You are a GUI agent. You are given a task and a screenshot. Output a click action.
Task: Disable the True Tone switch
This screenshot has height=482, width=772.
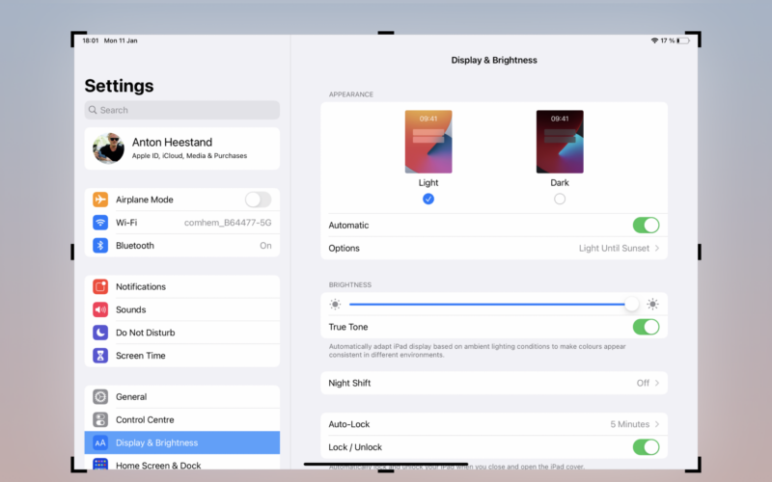[x=646, y=327]
